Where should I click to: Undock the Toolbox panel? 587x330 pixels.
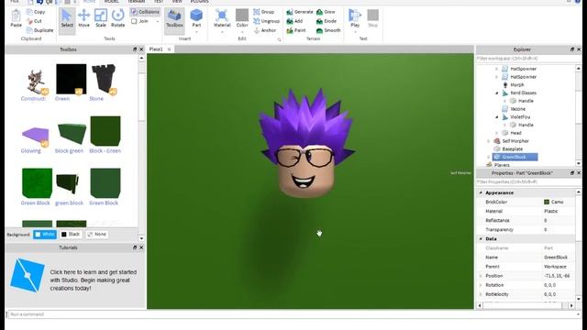pyautogui.click(x=135, y=49)
